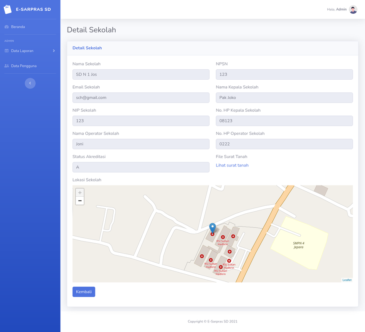Viewport: 365px width, 332px height.
Task: Open the Lihat surat tanah link
Action: pyautogui.click(x=232, y=165)
